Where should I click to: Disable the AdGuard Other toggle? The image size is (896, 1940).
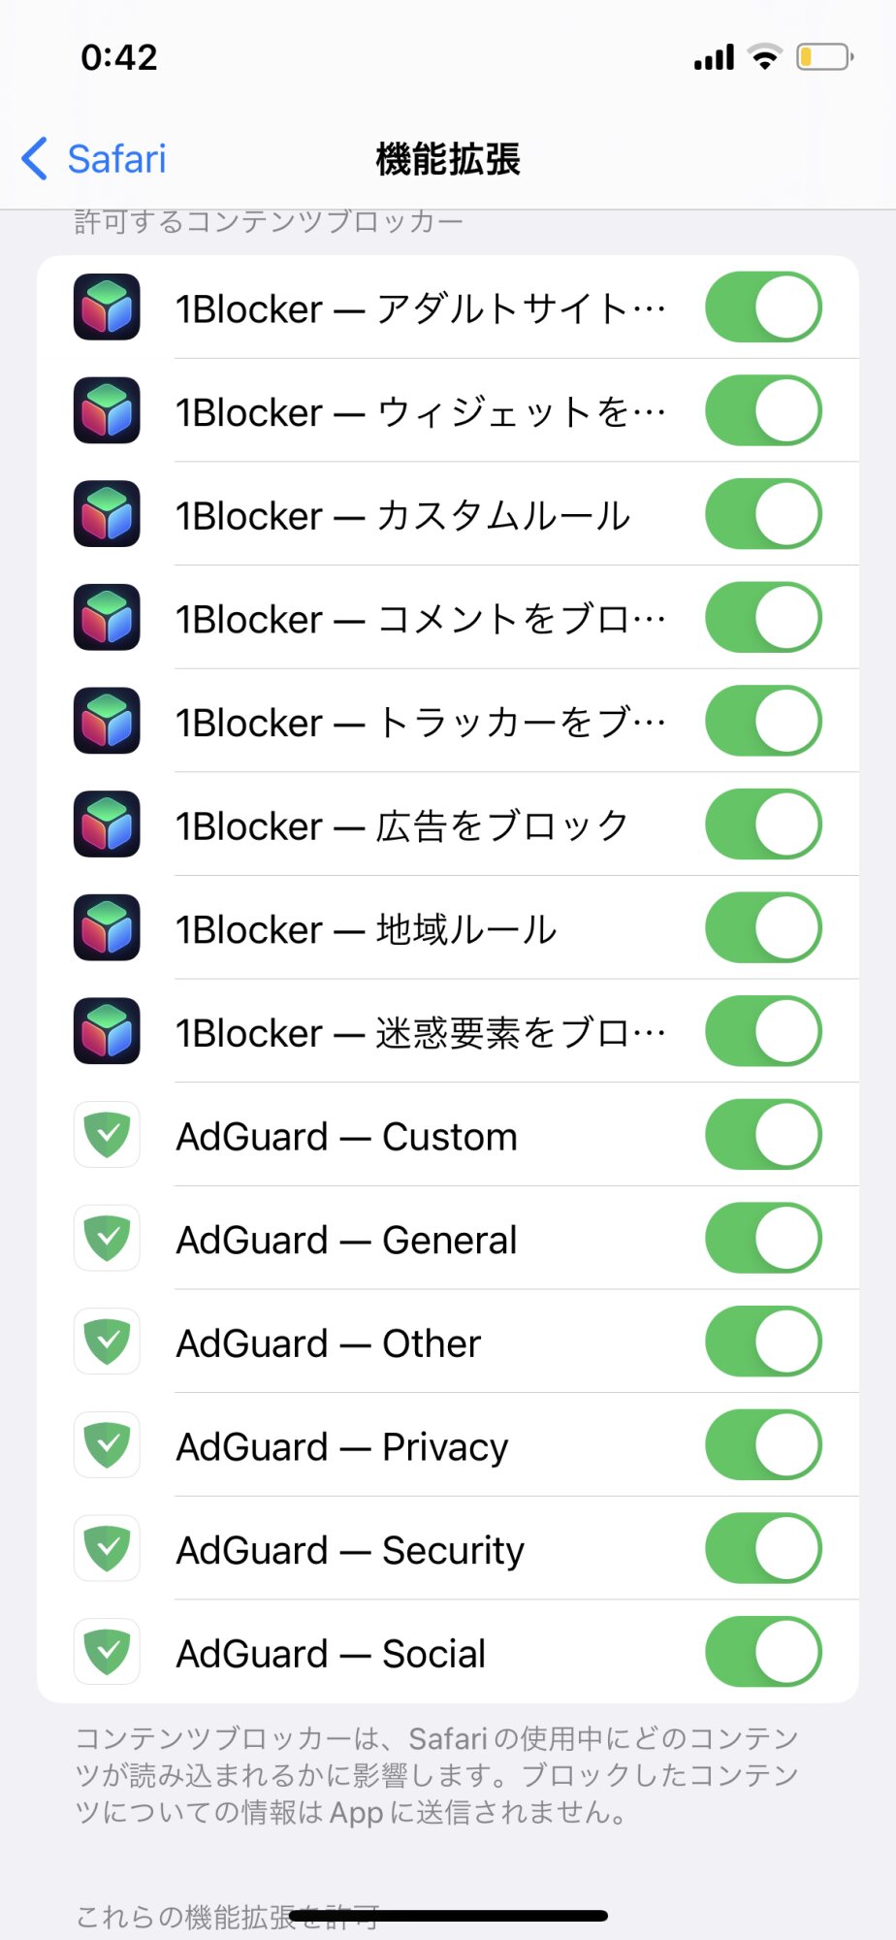(x=763, y=1342)
